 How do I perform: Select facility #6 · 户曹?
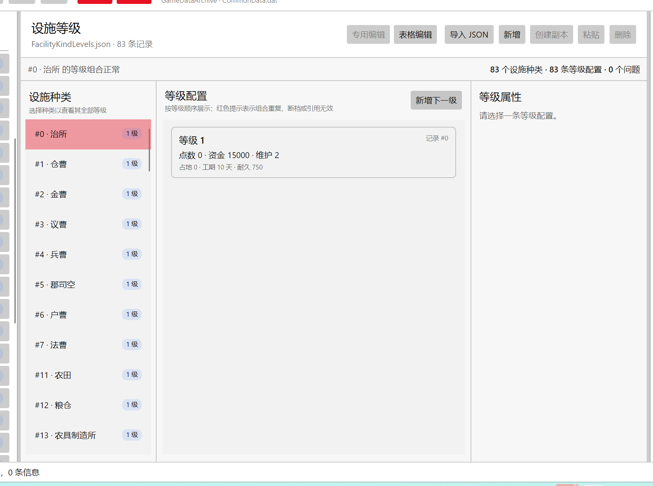tap(88, 315)
